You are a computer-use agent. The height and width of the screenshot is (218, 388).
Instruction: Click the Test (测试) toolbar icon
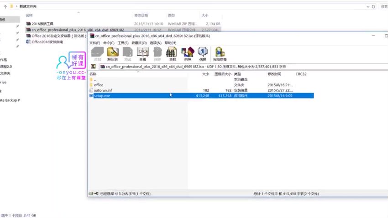(x=127, y=54)
